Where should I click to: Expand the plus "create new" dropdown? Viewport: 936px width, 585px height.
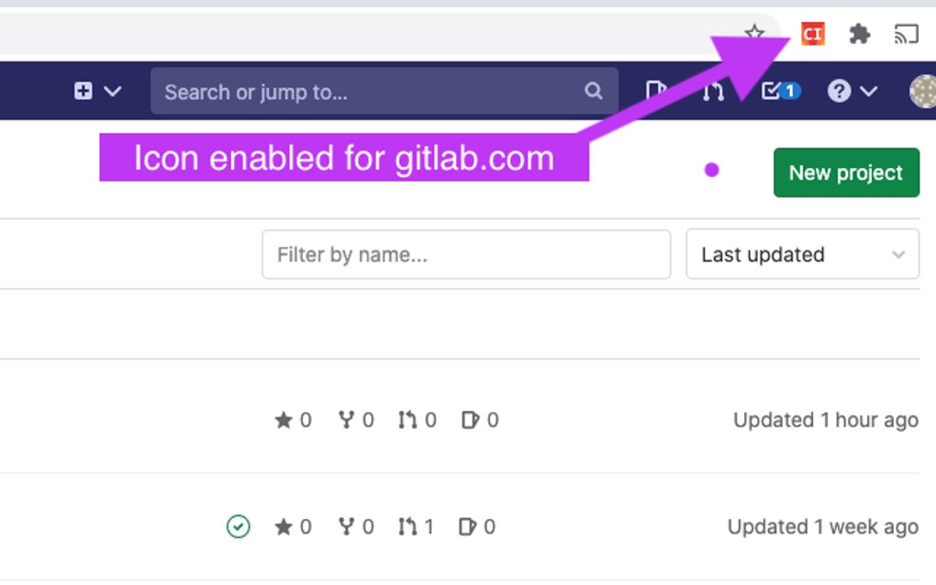click(97, 91)
